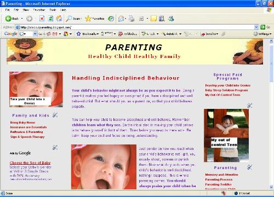
Task: Expand the AutoLink dropdown arrow
Action: [x=180, y=34]
